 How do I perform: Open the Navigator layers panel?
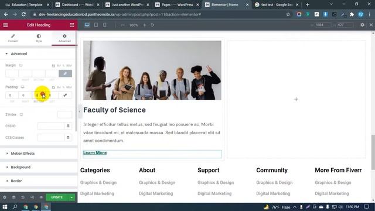13,198
